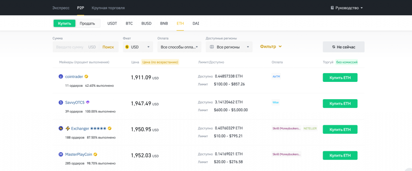This screenshot has height=171, width=412.
Task: Click the Введите сумму amount field
Action: 70,47
